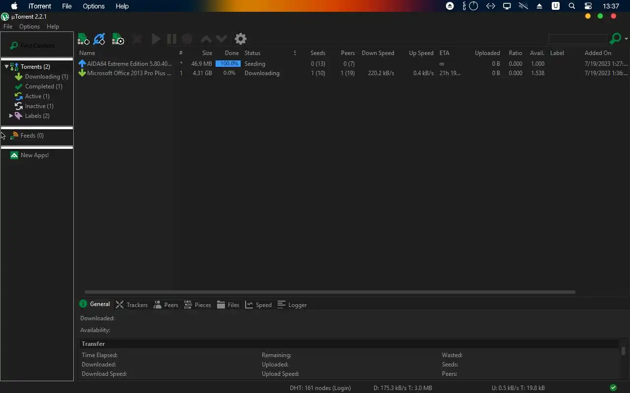Click the green download arrow of Microsoft Office
The image size is (630, 393).
82,73
